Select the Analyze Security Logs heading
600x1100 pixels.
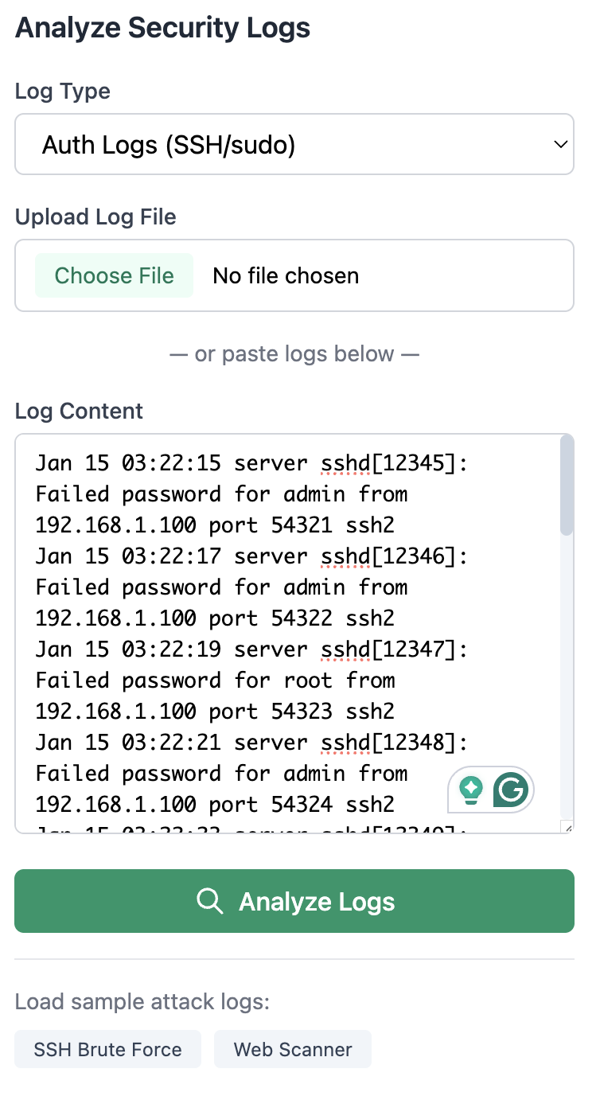[162, 27]
